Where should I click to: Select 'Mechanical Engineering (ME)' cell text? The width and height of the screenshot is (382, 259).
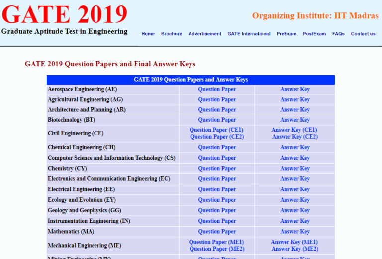(x=85, y=246)
